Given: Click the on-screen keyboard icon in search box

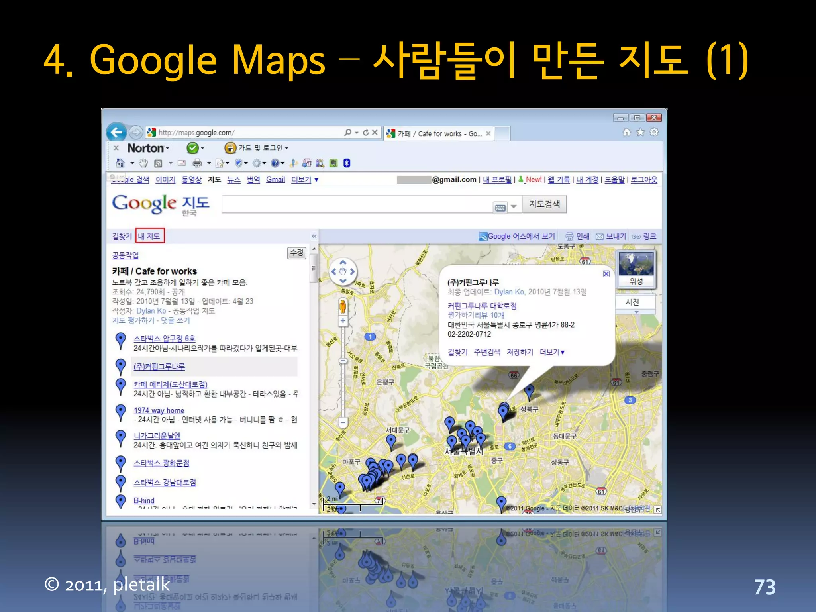Looking at the screenshot, I should pos(500,208).
